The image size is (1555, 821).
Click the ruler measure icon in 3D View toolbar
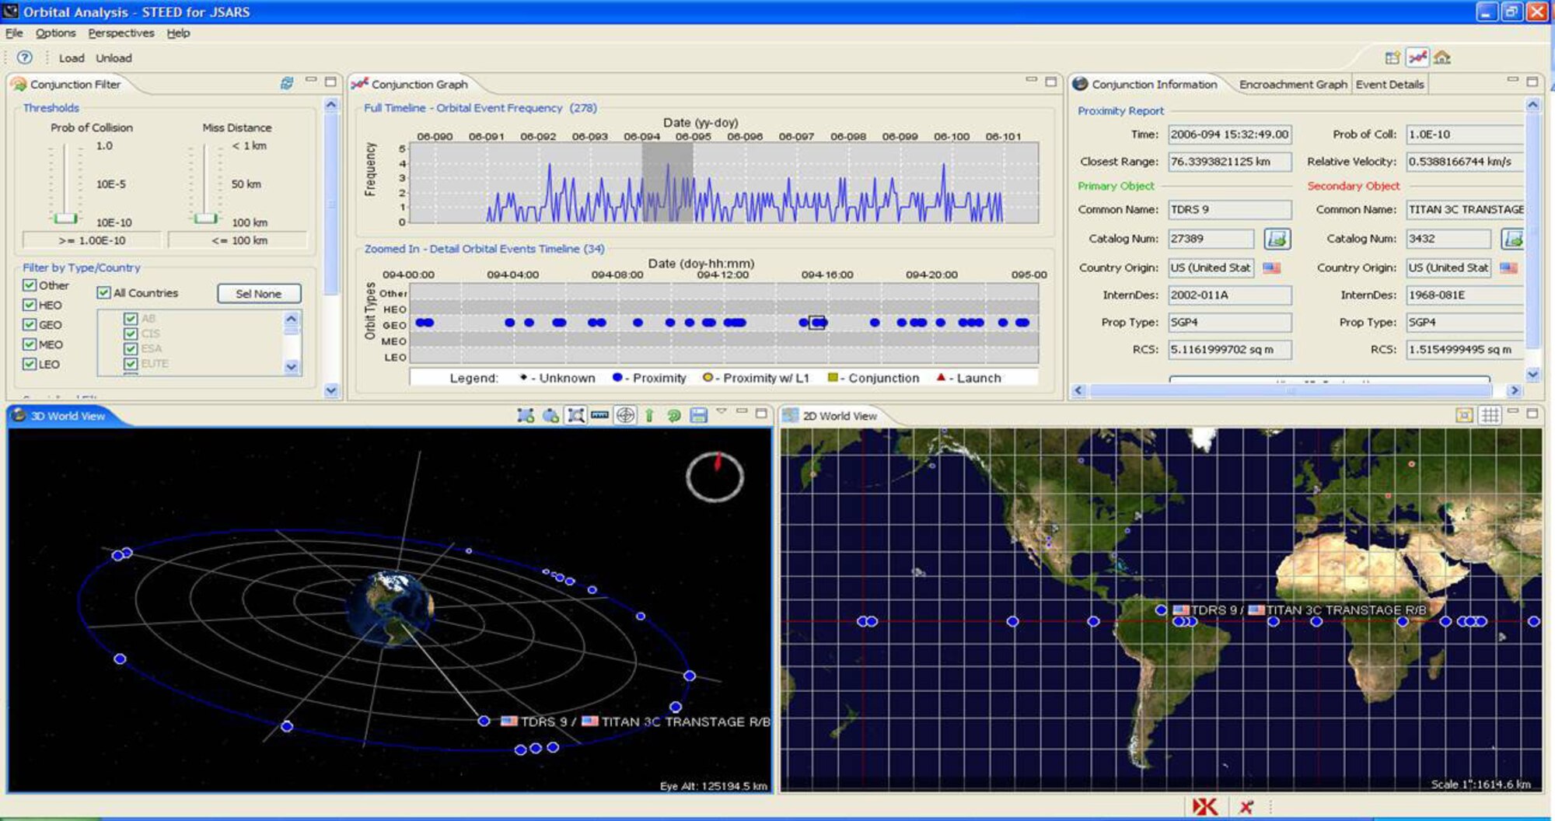pyautogui.click(x=599, y=415)
